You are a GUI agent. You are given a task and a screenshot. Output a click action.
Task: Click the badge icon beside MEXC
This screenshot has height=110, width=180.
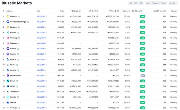tap(17, 86)
